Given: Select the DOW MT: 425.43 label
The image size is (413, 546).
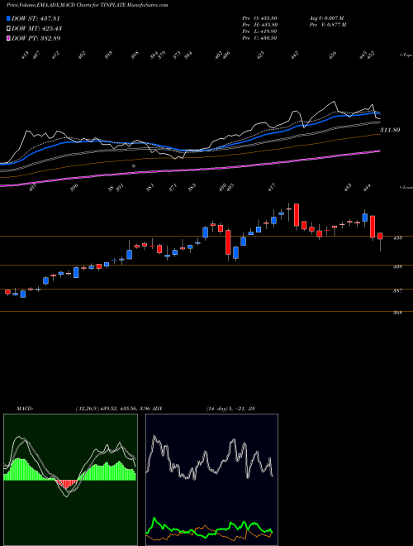Looking at the screenshot, I should 37,28.
